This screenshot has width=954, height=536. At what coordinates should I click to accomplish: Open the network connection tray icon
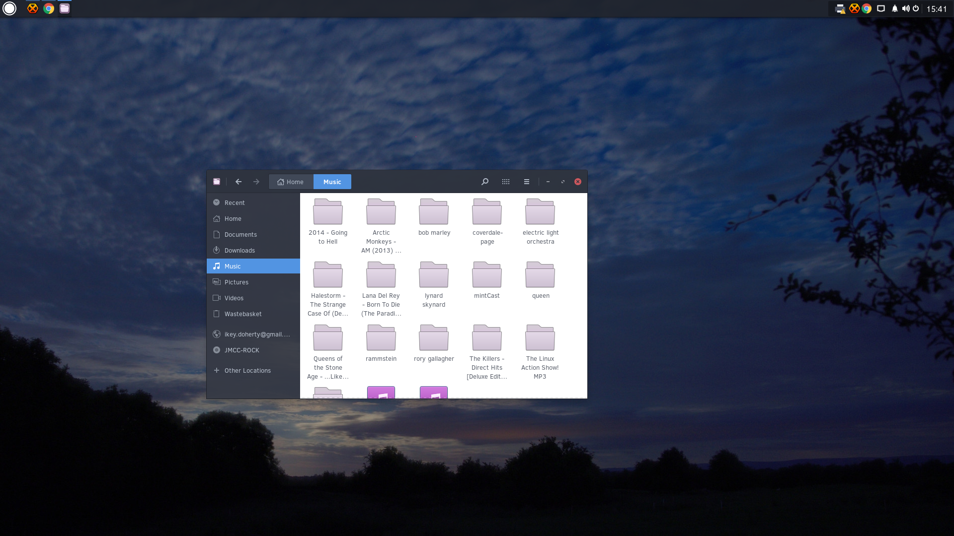point(881,8)
